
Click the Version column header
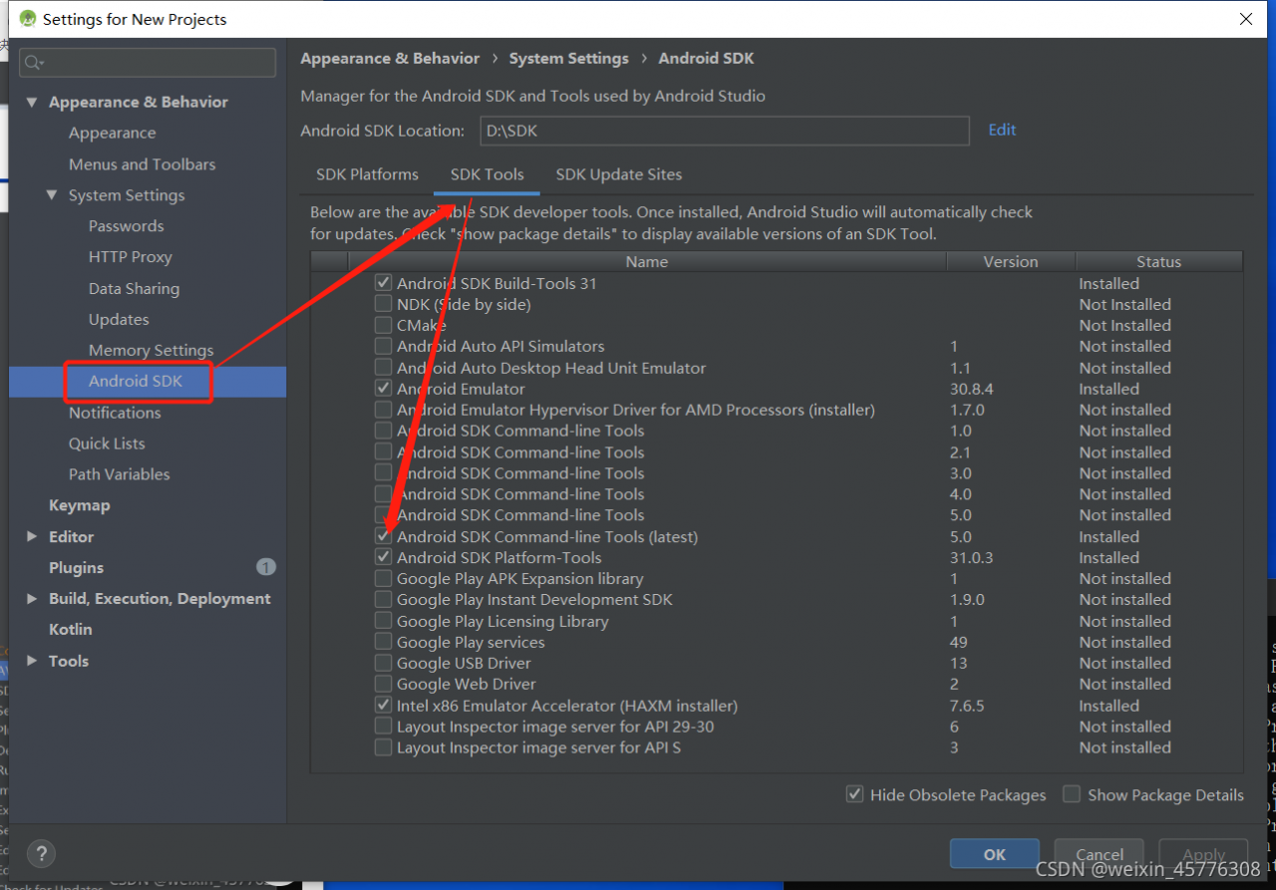(1011, 261)
